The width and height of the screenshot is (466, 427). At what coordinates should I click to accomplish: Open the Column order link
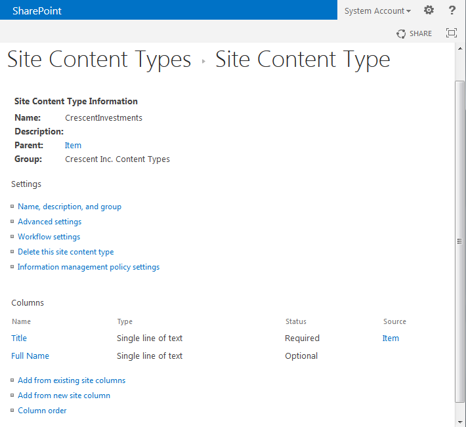(x=42, y=411)
